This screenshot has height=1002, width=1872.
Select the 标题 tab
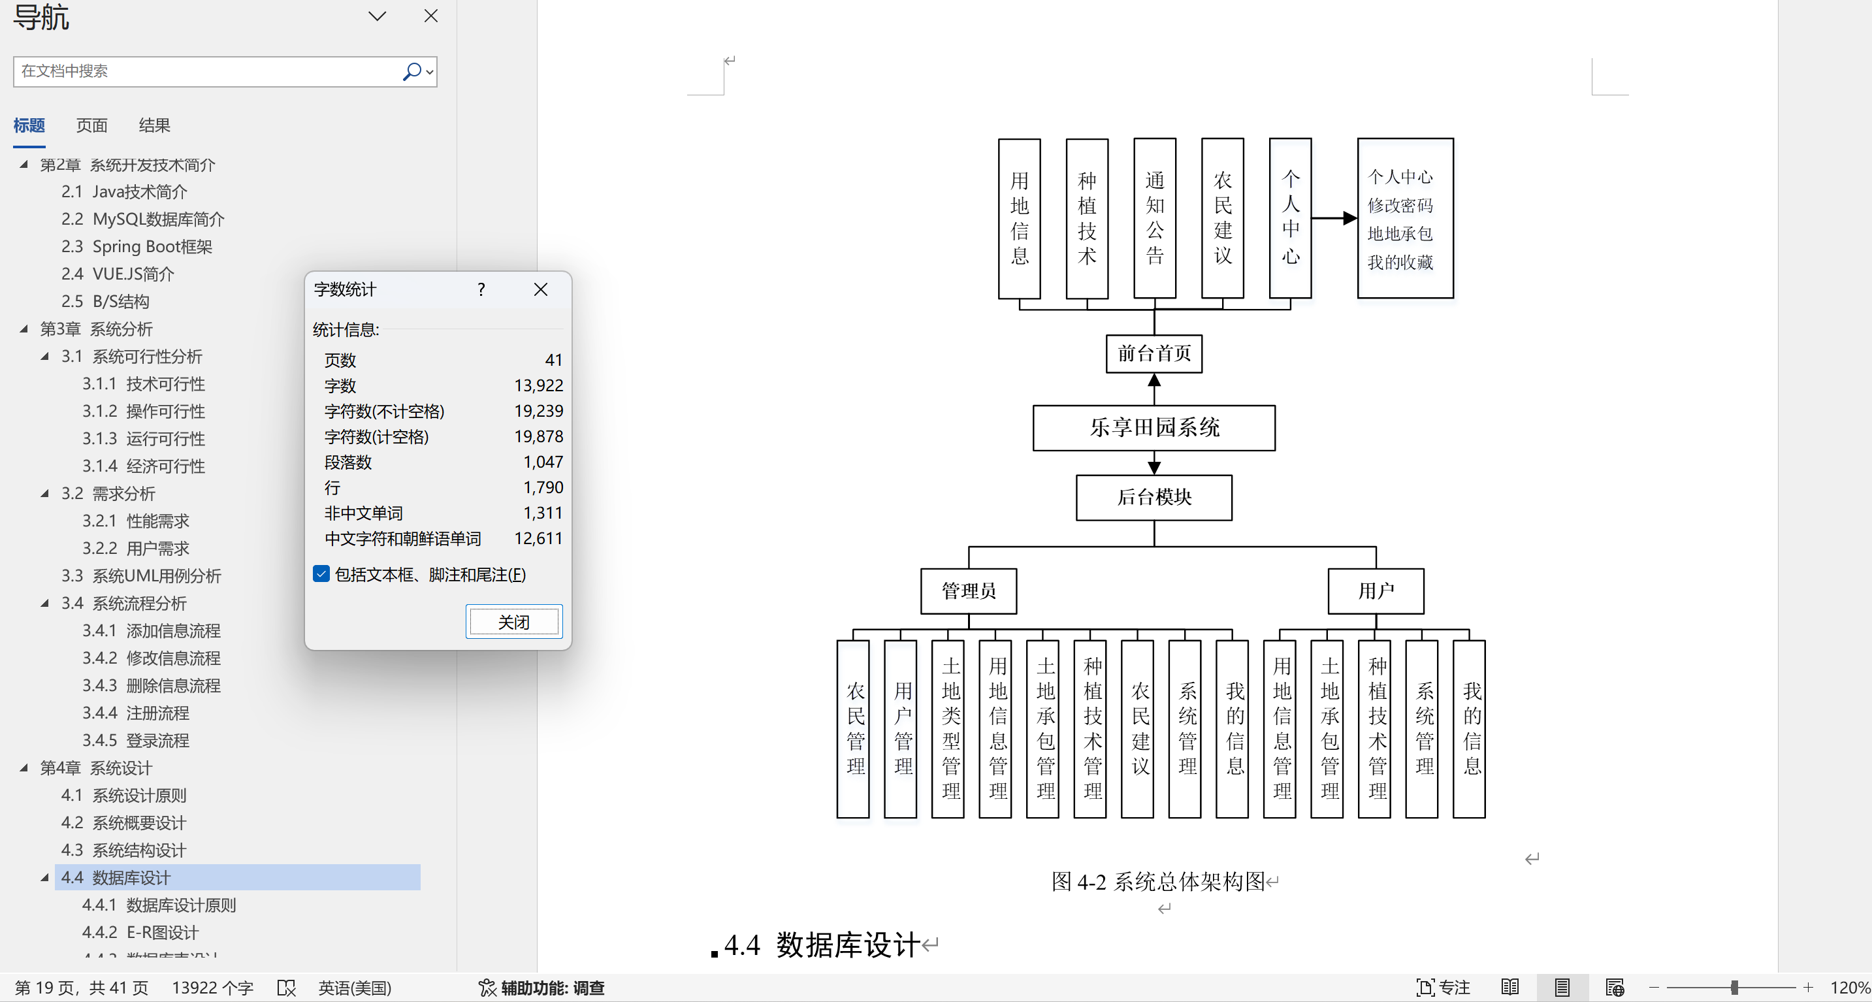tap(29, 125)
